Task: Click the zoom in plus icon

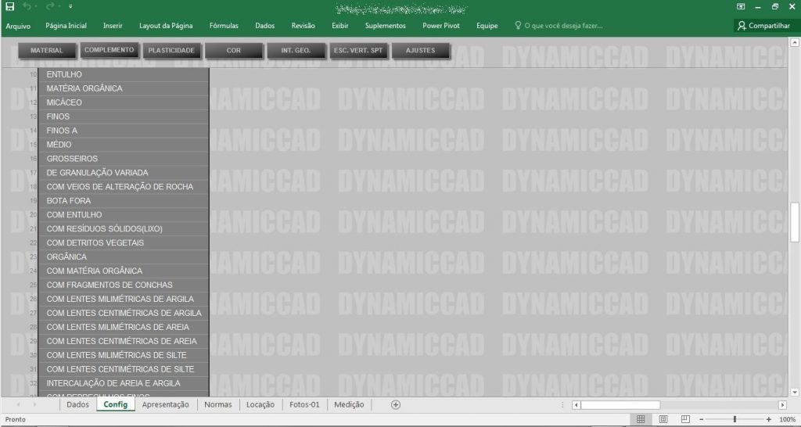Action: (x=769, y=419)
